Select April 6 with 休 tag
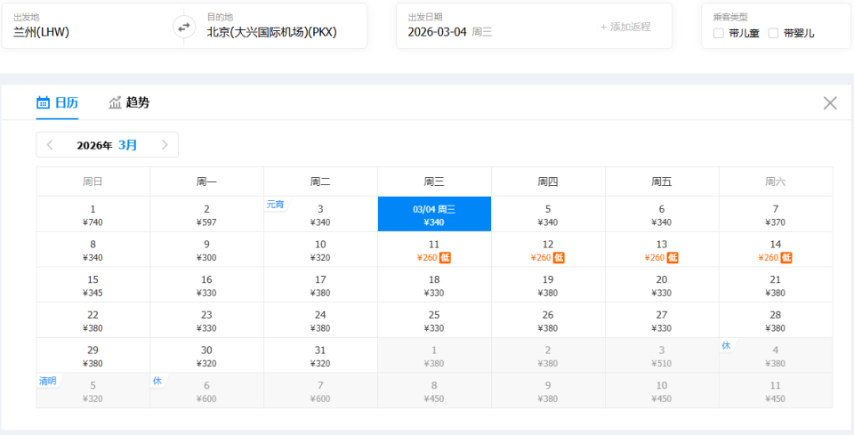This screenshot has height=435, width=854. [207, 391]
